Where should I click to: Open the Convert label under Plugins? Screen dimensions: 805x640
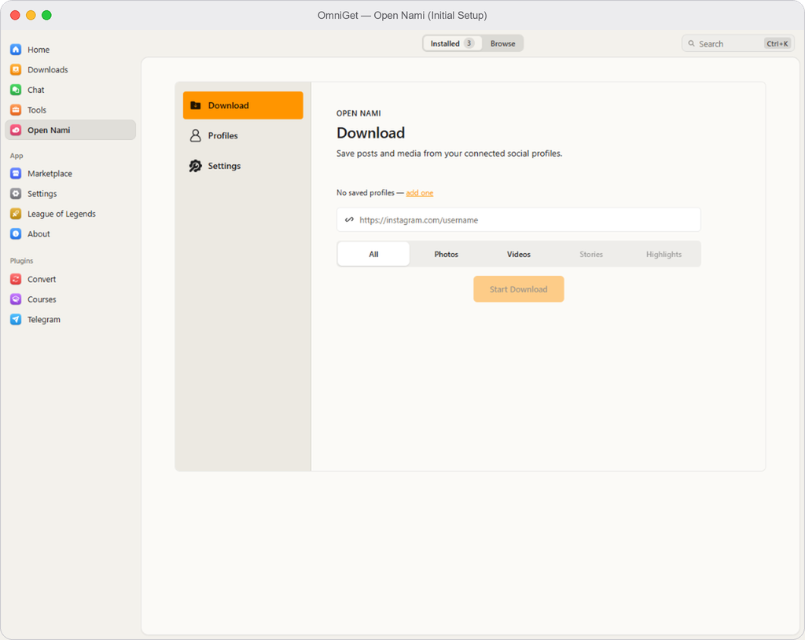tap(42, 279)
